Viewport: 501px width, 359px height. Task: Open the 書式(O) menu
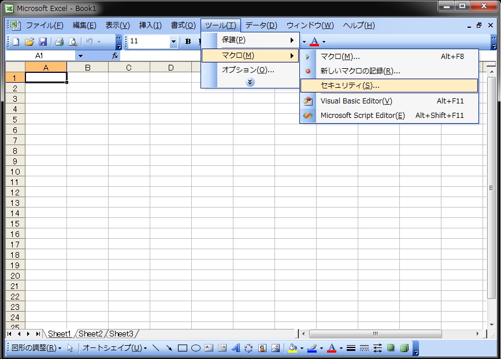tap(183, 25)
